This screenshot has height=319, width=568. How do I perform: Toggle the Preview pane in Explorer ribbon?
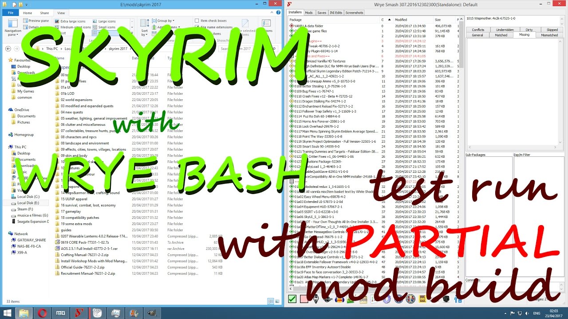coord(36,21)
